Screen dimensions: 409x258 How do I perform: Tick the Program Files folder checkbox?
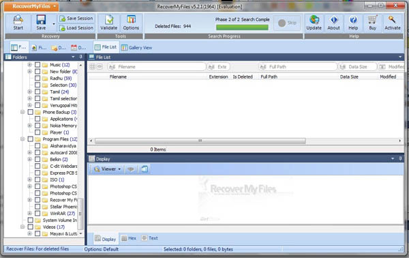coord(30,139)
